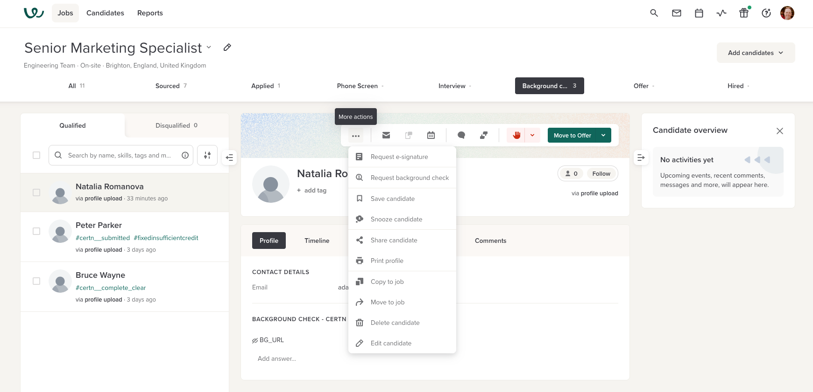Expand the Add candidates dropdown
This screenshot has height=392, width=813.
pyautogui.click(x=756, y=53)
